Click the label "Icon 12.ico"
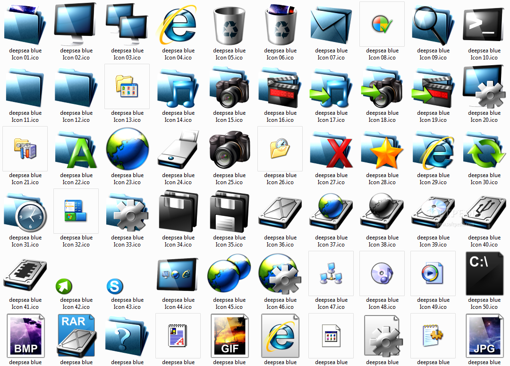Viewport: 510px width, 366px height. (x=76, y=120)
